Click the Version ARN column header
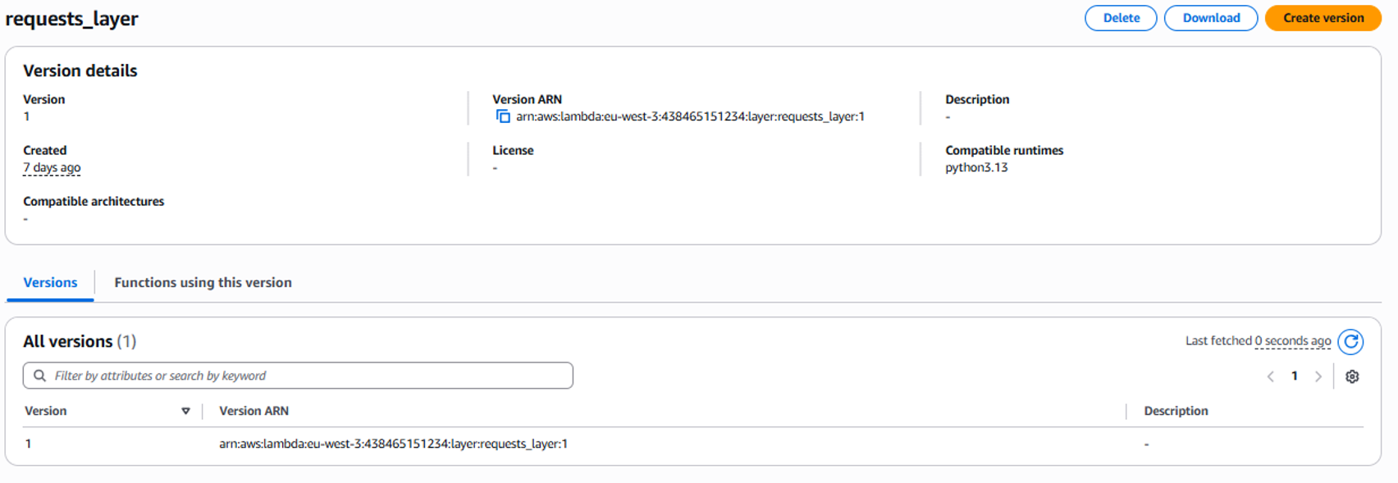1398x483 pixels. pyautogui.click(x=254, y=411)
